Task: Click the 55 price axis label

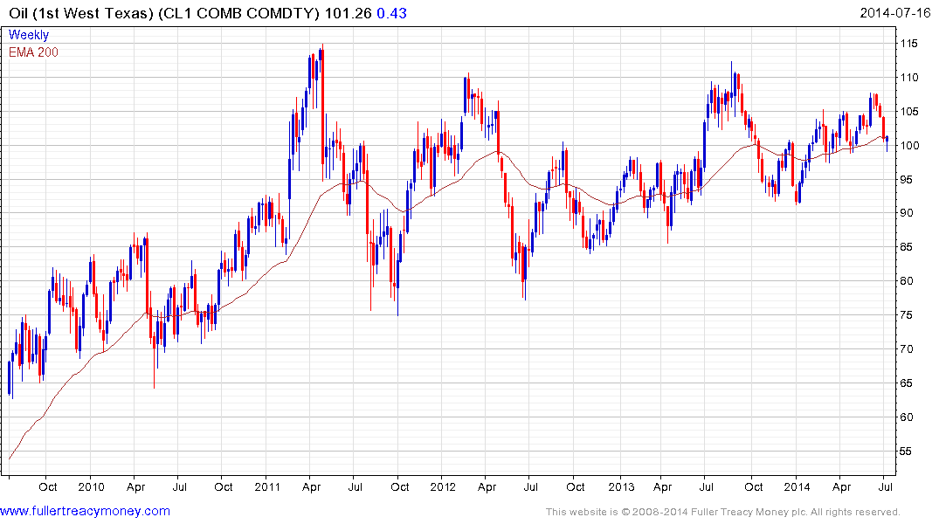Action: tap(907, 452)
